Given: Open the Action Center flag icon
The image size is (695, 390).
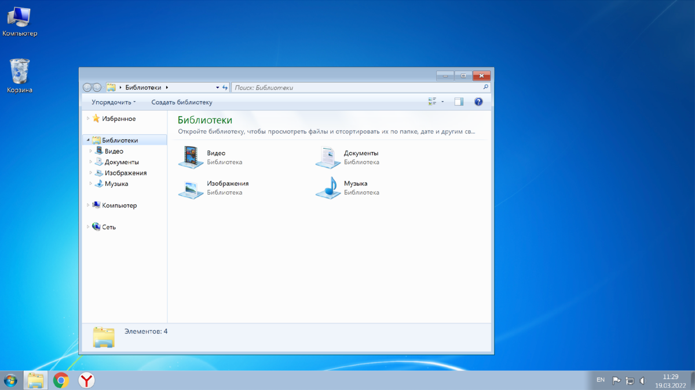Looking at the screenshot, I should pos(616,381).
